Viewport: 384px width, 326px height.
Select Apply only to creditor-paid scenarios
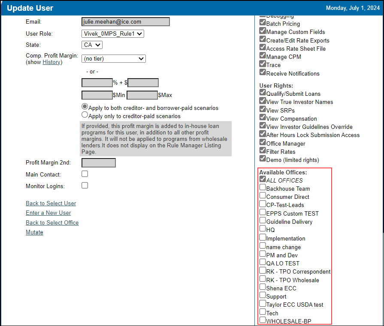[85, 115]
